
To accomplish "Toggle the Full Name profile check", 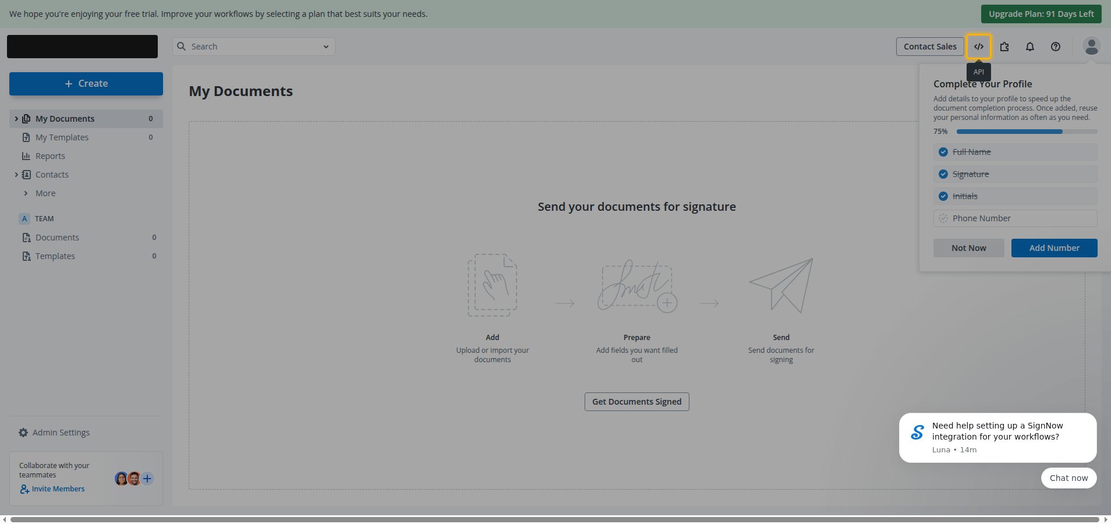I will pyautogui.click(x=943, y=152).
